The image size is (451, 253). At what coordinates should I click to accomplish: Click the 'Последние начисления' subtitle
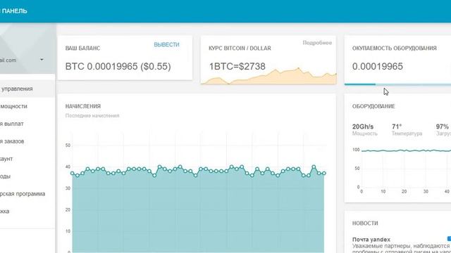pos(92,116)
